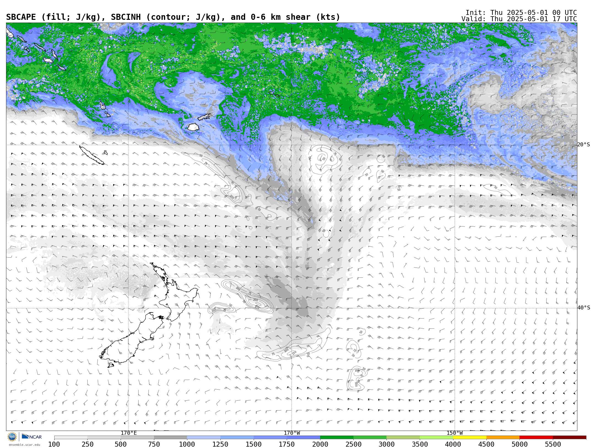Pick the orange 4500–5000 colorbar swatch
Viewport: 595px width, 448px height.
(503, 438)
